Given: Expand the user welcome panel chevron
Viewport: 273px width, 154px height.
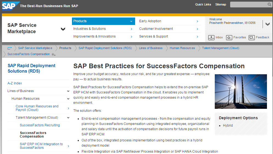Looking at the screenshot, I should coord(268,24).
